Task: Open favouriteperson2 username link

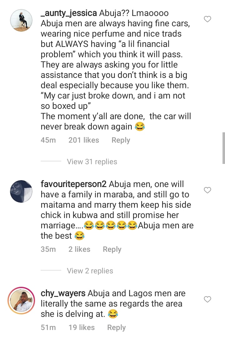Action: [x=74, y=184]
